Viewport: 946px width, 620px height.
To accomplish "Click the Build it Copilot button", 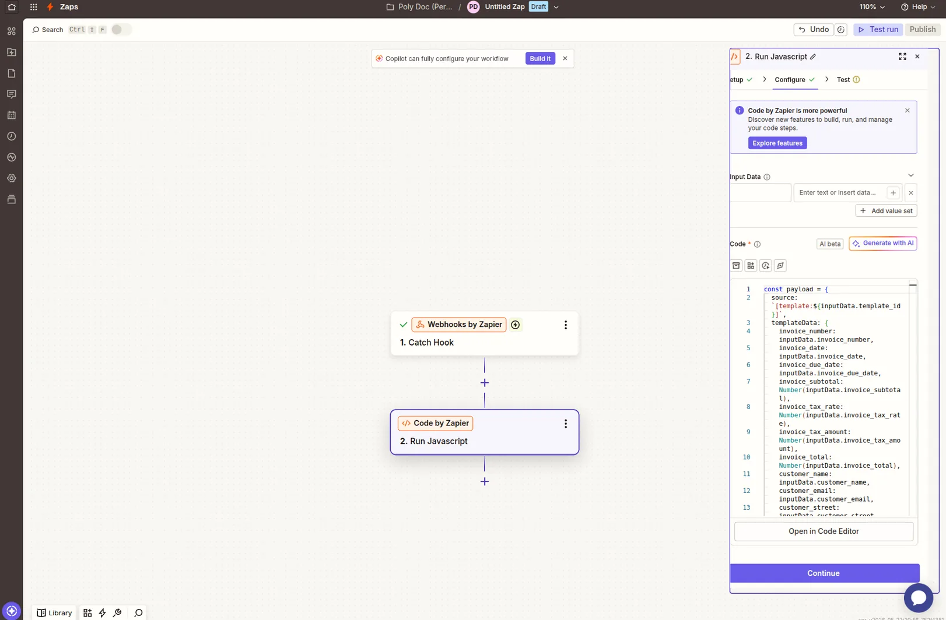I will (540, 58).
